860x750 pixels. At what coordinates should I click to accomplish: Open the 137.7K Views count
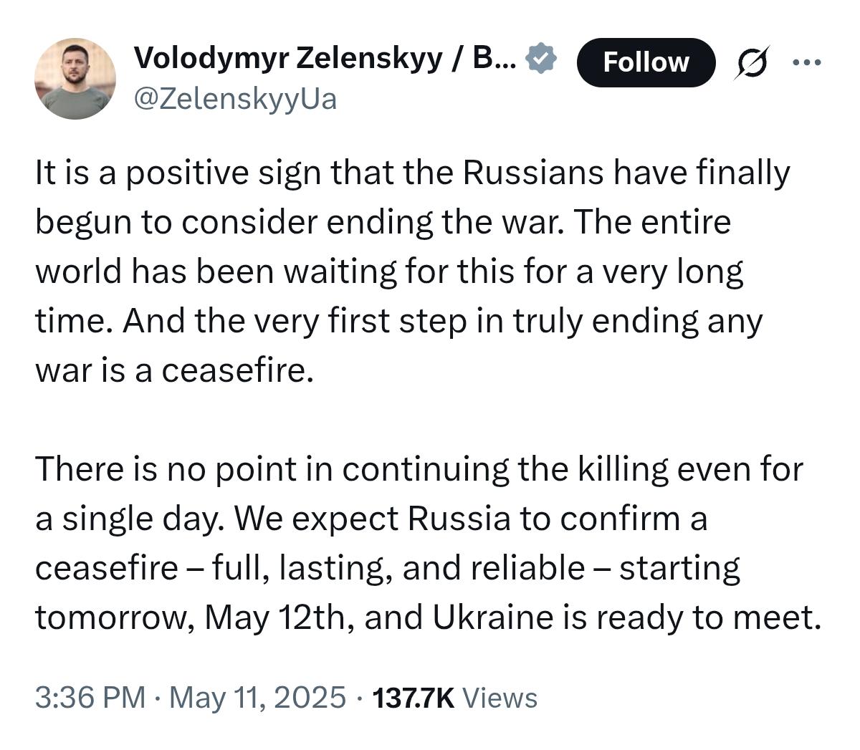pos(414,697)
